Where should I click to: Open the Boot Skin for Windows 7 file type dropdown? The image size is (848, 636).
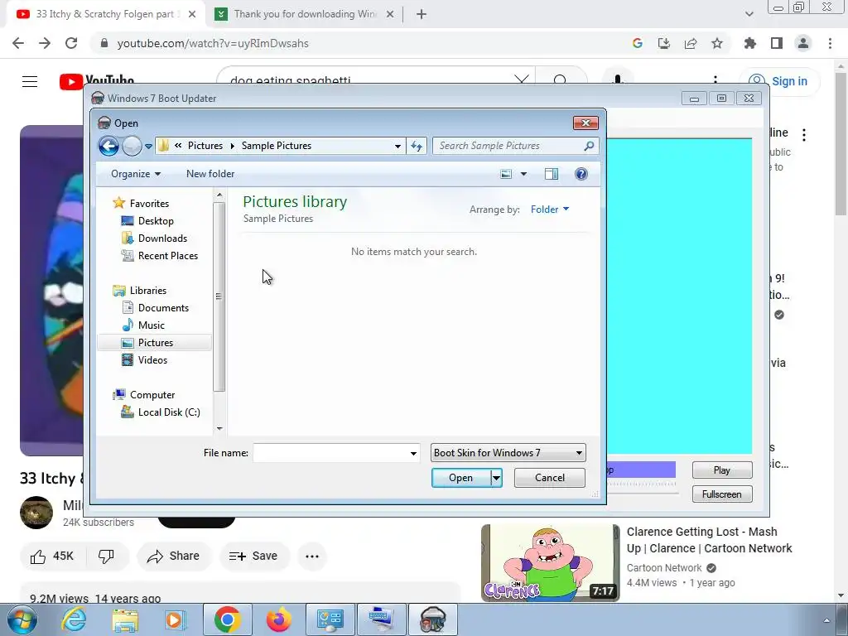[508, 453]
